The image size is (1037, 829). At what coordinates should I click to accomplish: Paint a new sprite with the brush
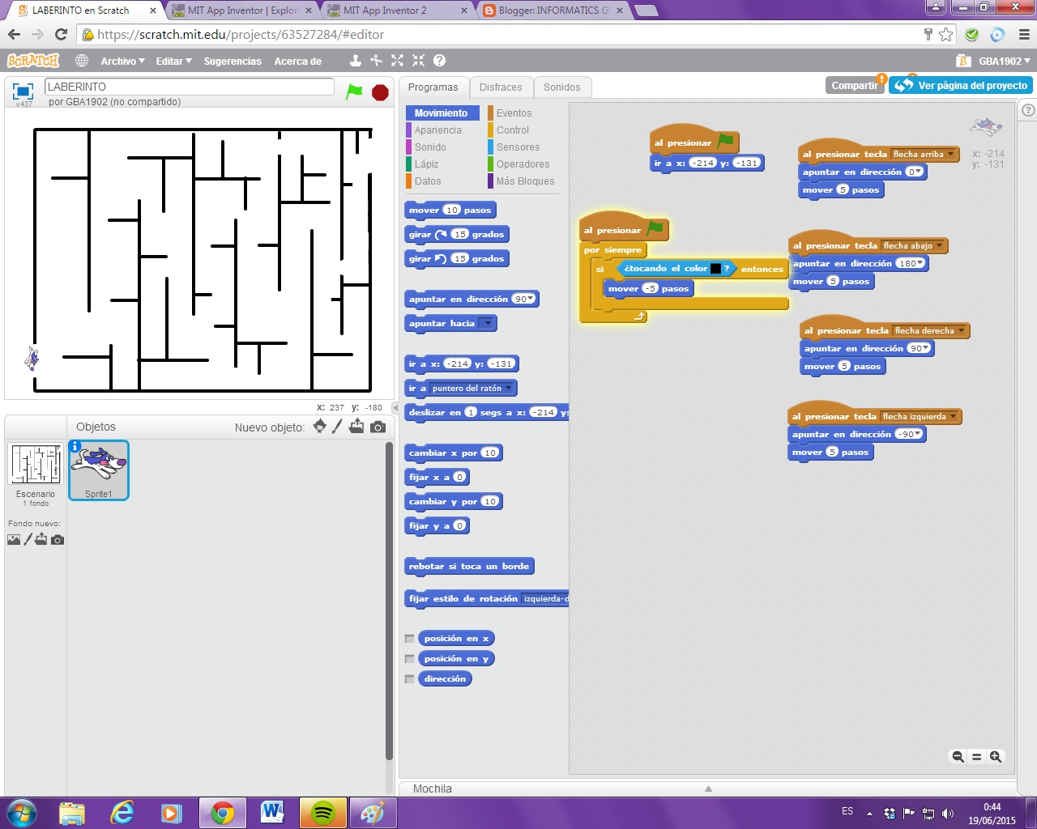click(x=337, y=427)
